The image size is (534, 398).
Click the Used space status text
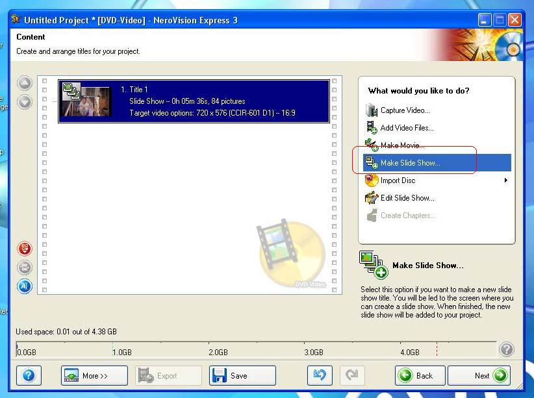(x=66, y=332)
